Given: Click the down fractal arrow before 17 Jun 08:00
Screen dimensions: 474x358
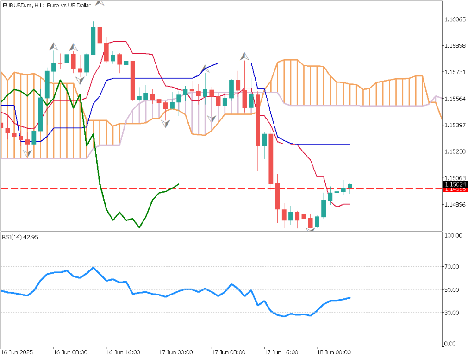Looking at the screenshot, I should tap(212, 119).
